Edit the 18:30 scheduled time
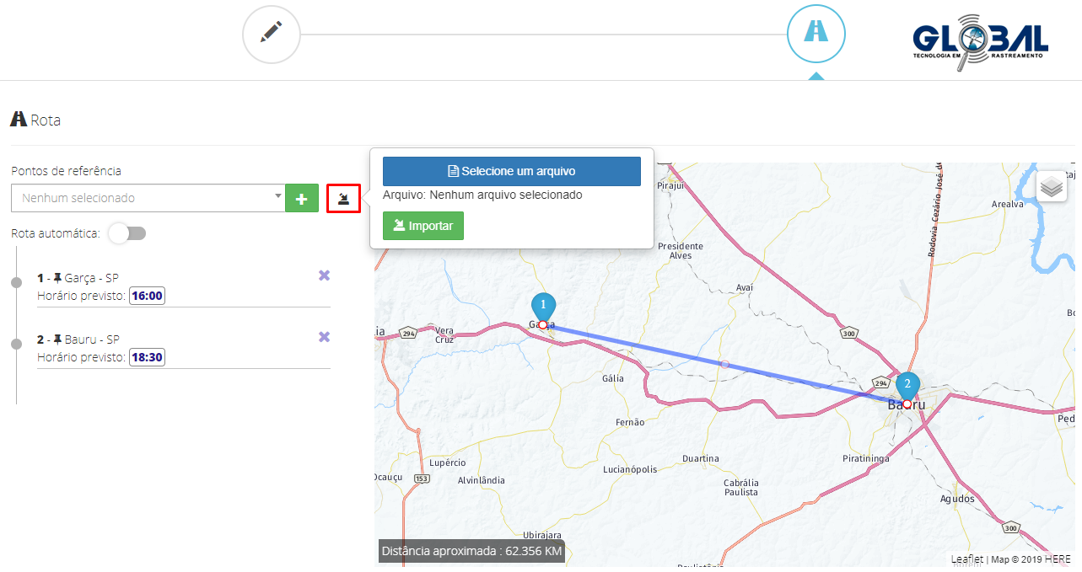The width and height of the screenshot is (1082, 572). [148, 357]
